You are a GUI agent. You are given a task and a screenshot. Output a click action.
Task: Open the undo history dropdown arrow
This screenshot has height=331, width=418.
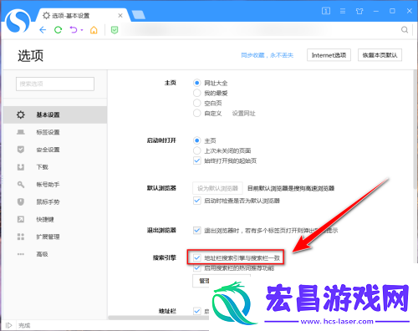pos(82,30)
